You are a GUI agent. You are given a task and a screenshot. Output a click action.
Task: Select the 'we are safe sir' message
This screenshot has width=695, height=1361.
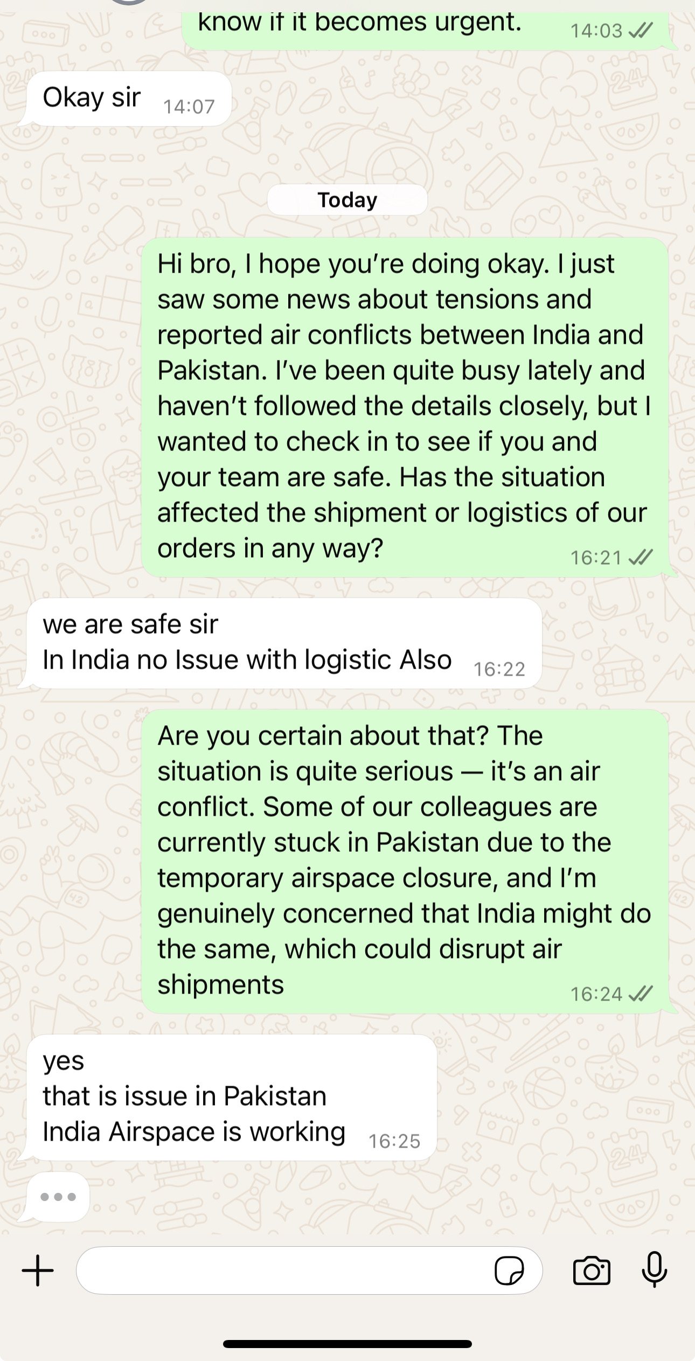tap(284, 643)
